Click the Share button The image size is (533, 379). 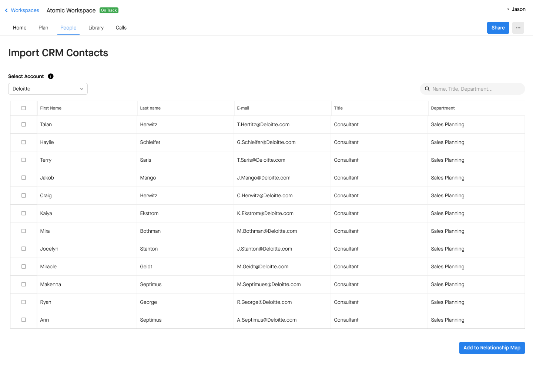pyautogui.click(x=498, y=28)
